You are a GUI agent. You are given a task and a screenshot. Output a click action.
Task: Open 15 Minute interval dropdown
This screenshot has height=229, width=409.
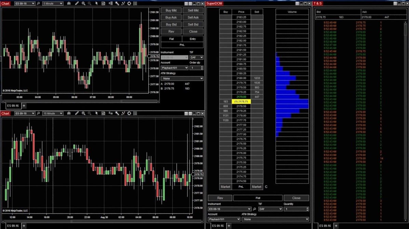click(x=53, y=113)
